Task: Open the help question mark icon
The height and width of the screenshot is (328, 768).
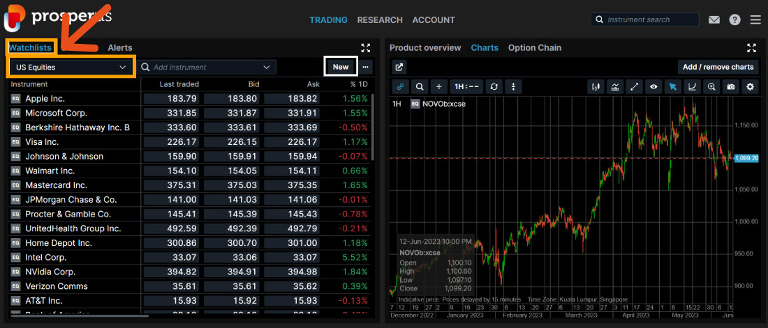Action: [734, 20]
